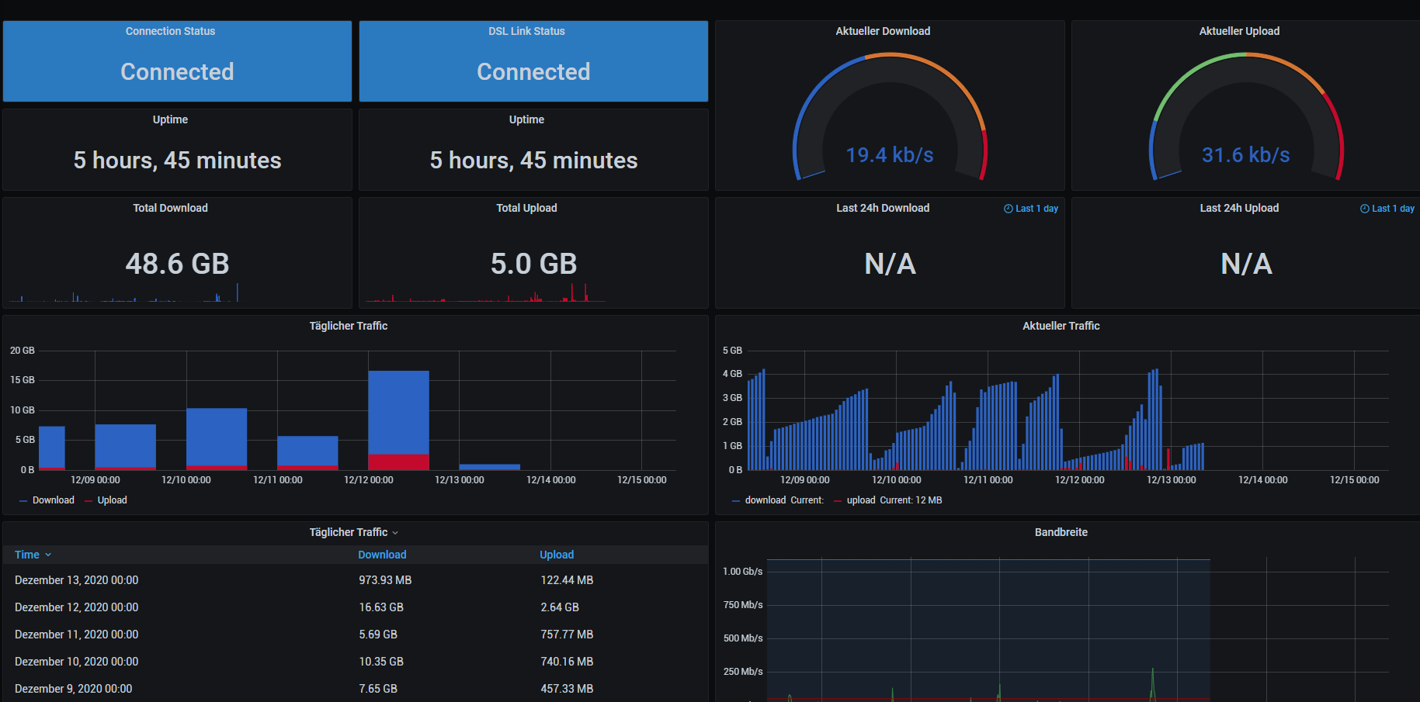Click the 122.44 MB upload cell
This screenshot has width=1420, height=702.
[x=567, y=580]
